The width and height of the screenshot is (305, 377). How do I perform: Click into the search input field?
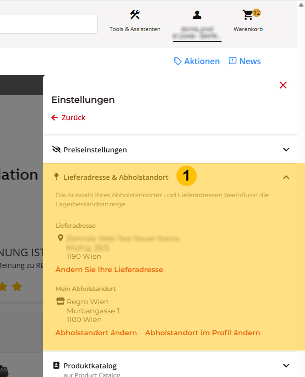click(x=48, y=24)
